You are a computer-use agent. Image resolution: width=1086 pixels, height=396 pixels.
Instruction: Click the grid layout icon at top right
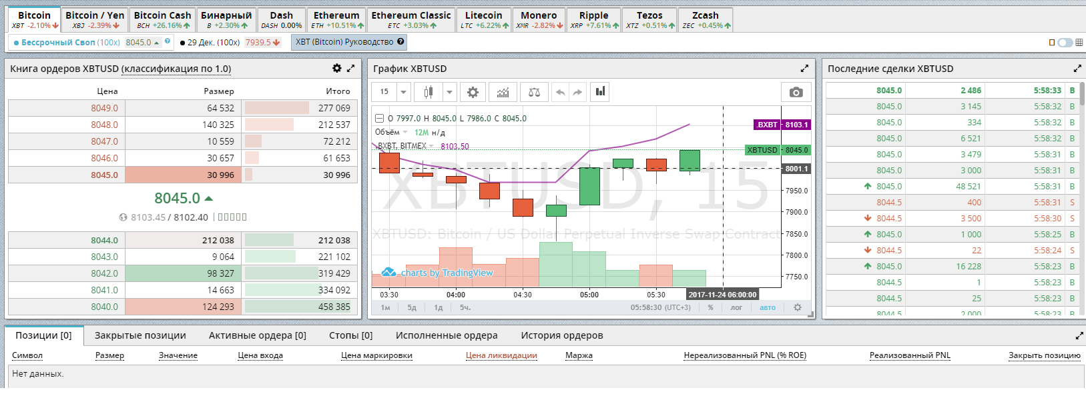[x=1079, y=43]
